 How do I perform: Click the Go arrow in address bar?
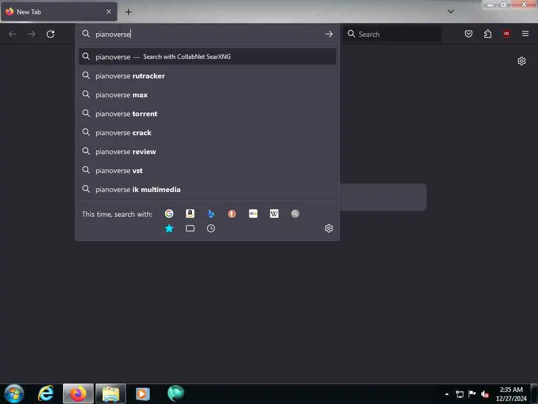(x=329, y=34)
